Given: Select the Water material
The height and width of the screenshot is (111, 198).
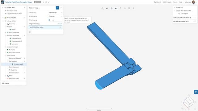Looking at the screenshot, I should pos(13,30).
